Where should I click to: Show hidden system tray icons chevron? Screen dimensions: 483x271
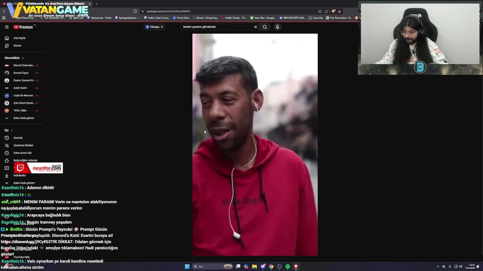[438, 266]
